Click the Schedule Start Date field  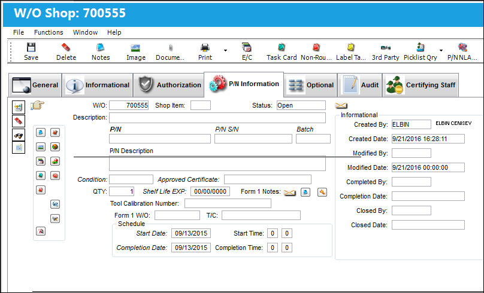point(191,233)
